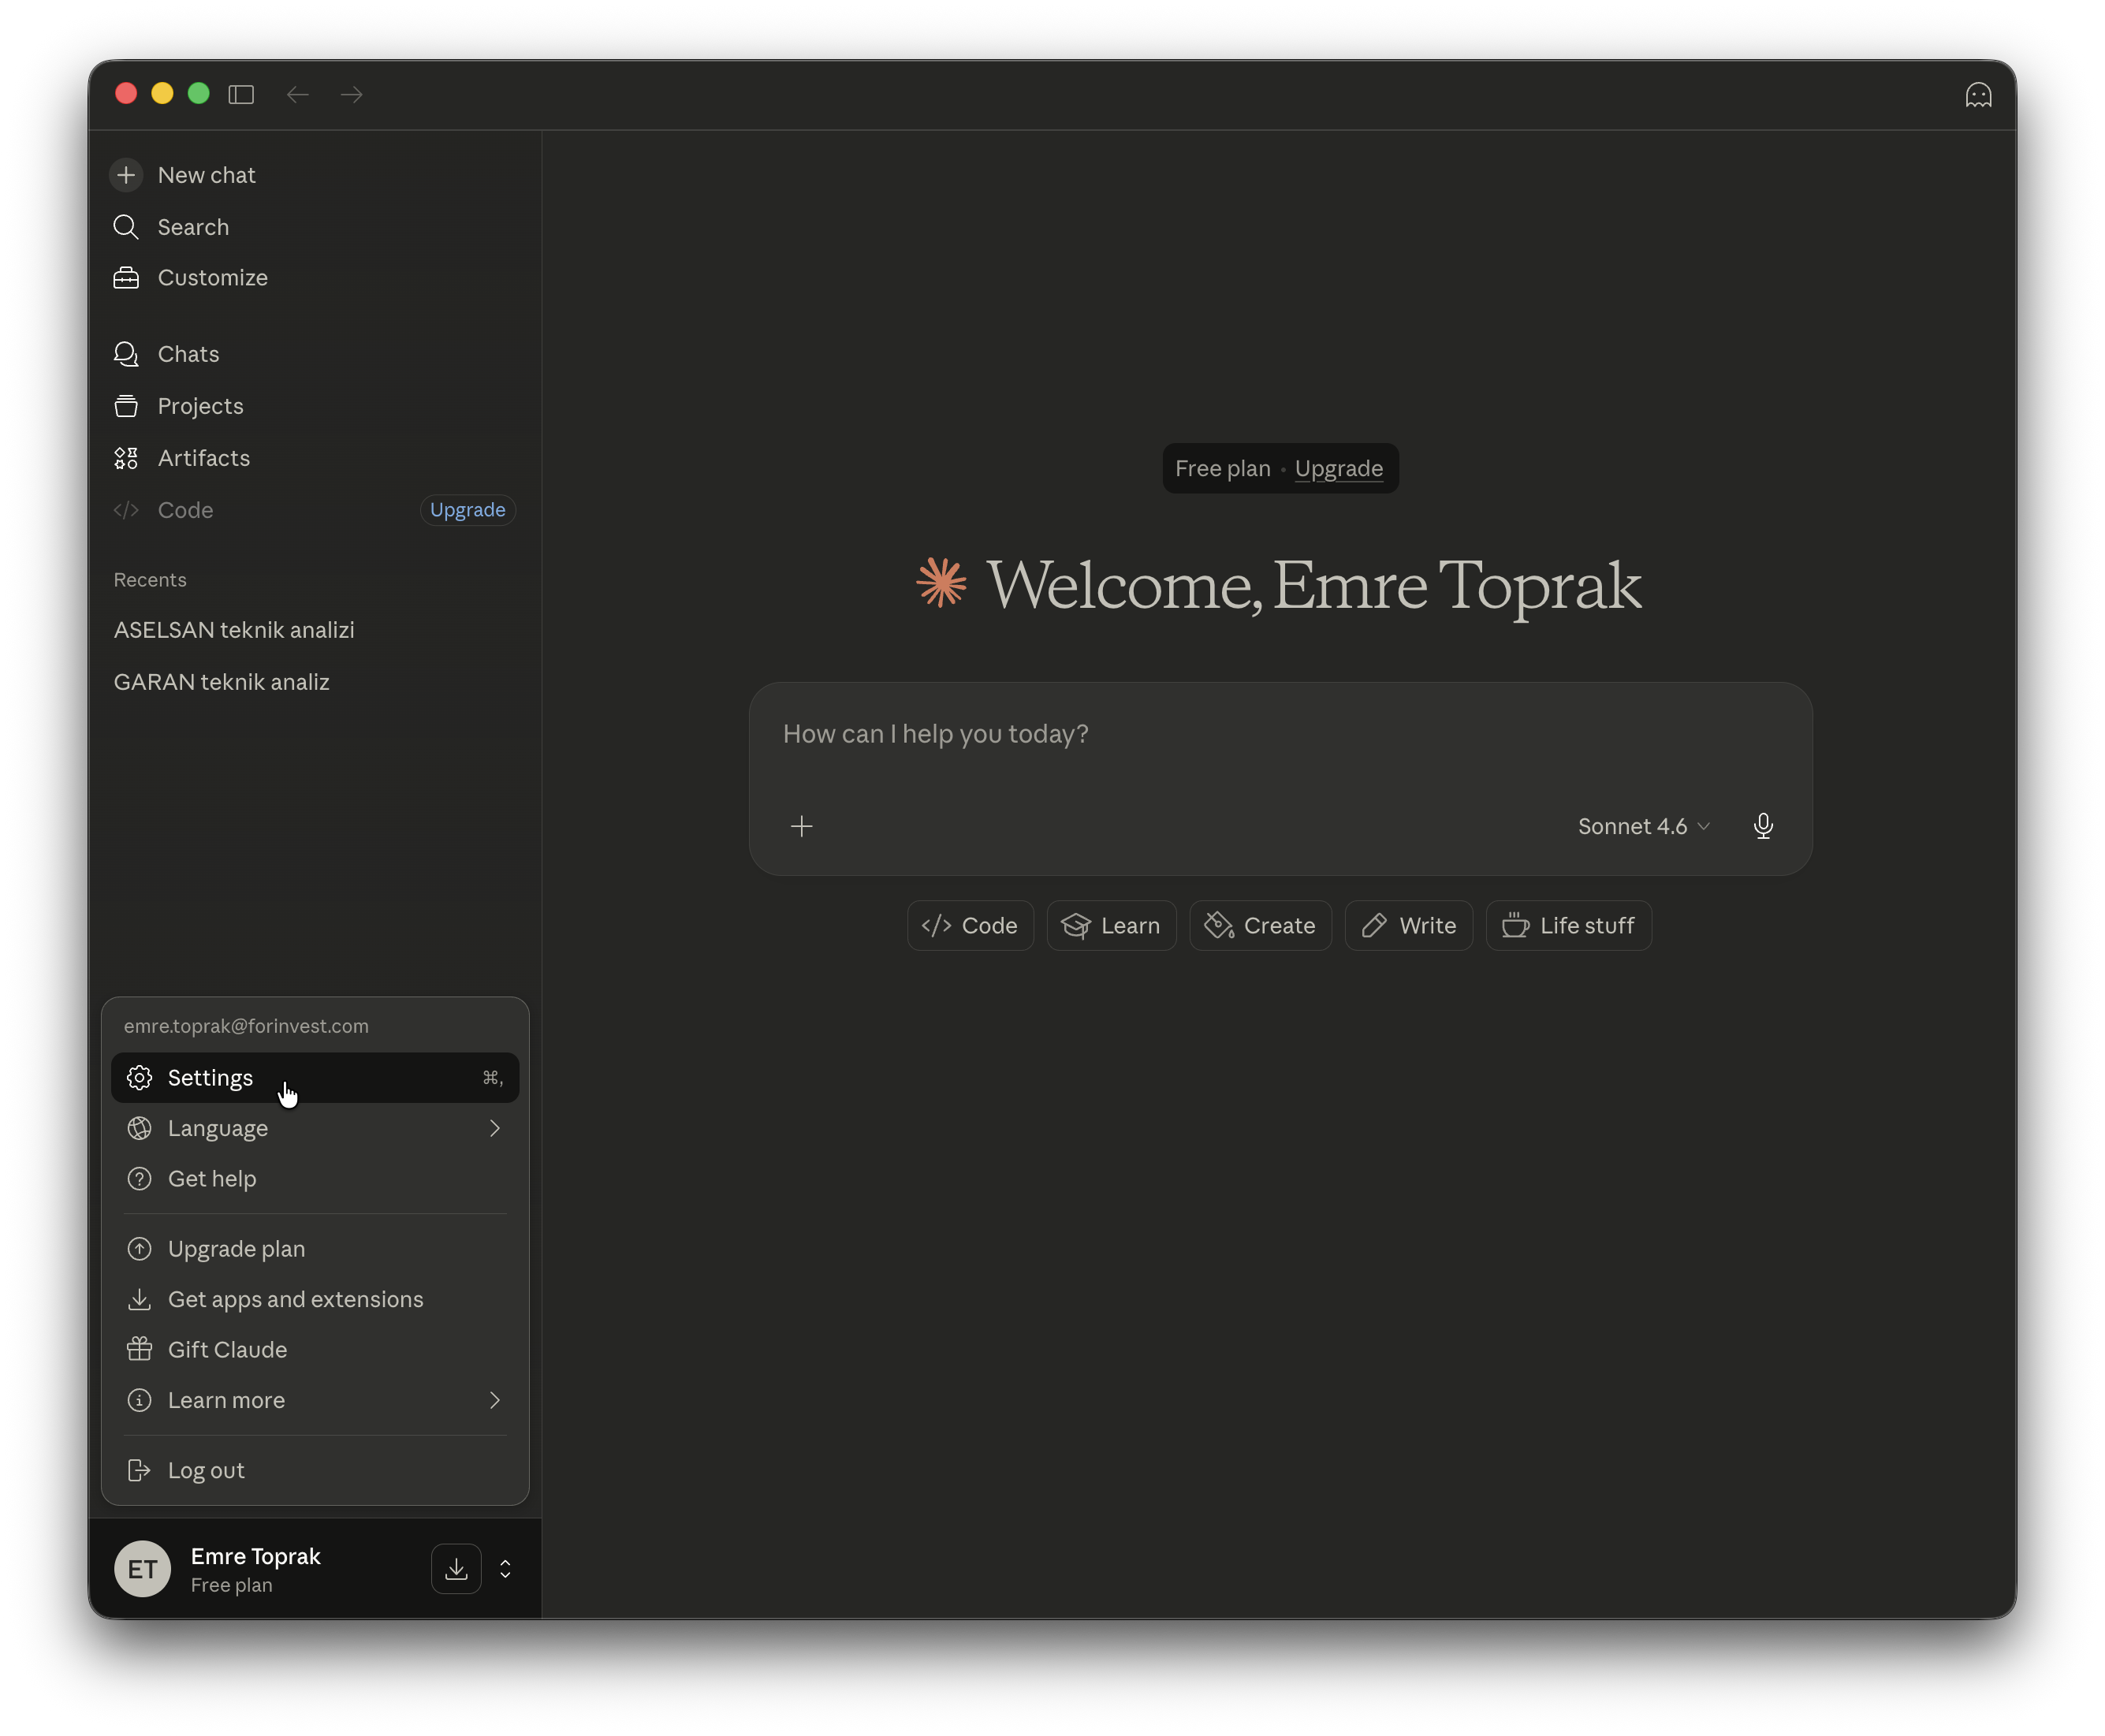Open recent chat GARAN teknik analiz

coord(221,682)
